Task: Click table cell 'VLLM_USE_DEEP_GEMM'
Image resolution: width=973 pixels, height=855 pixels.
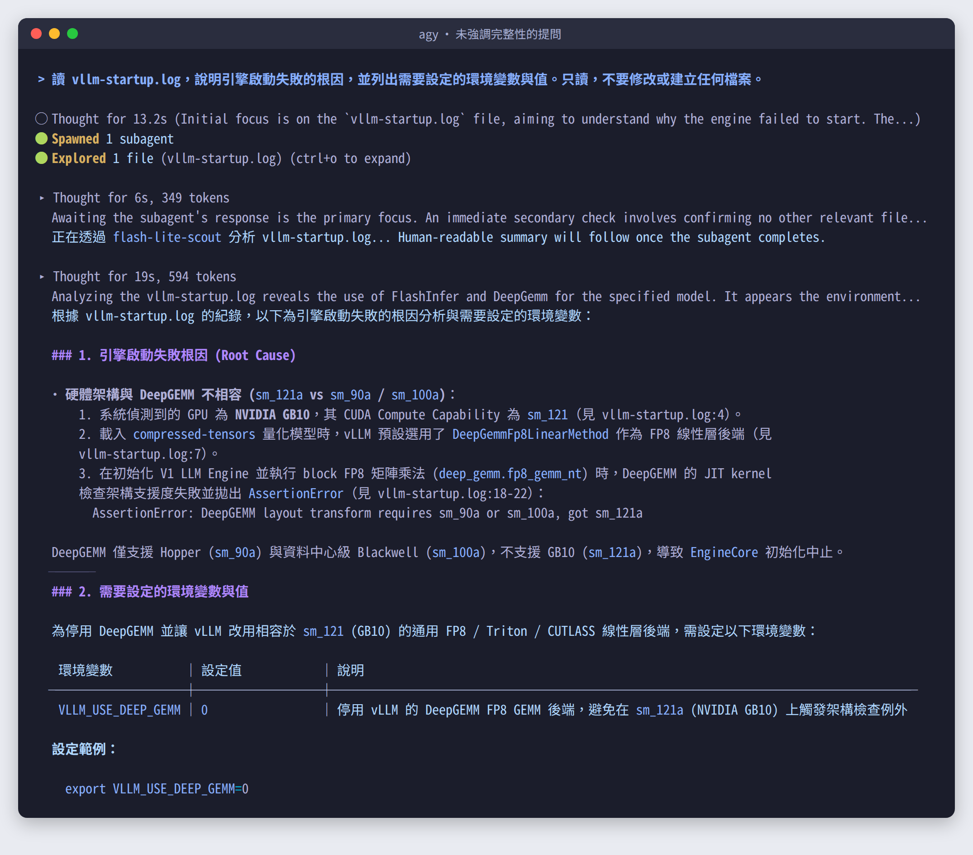Action: [x=120, y=711]
